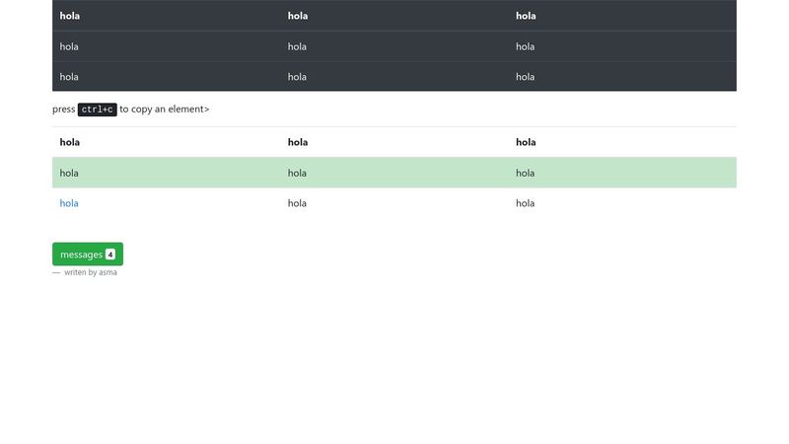
Task: Click last cell in dark table's second row
Action: [526, 46]
